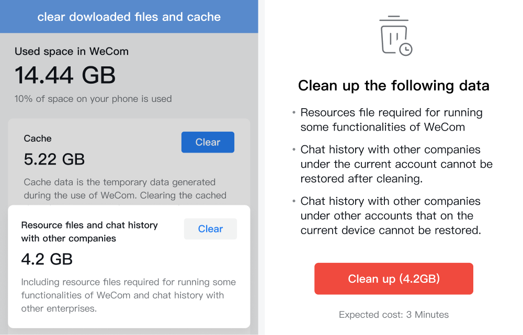The width and height of the screenshot is (523, 335).
Task: Click the small clock badge on trash icon
Action: 406,50
